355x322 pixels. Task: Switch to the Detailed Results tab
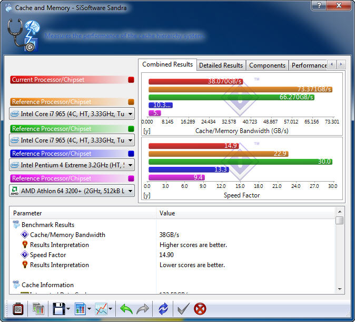(x=221, y=65)
